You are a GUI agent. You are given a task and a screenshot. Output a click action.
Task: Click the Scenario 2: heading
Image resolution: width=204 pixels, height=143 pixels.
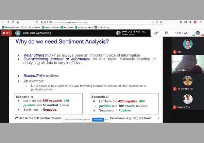(100, 97)
